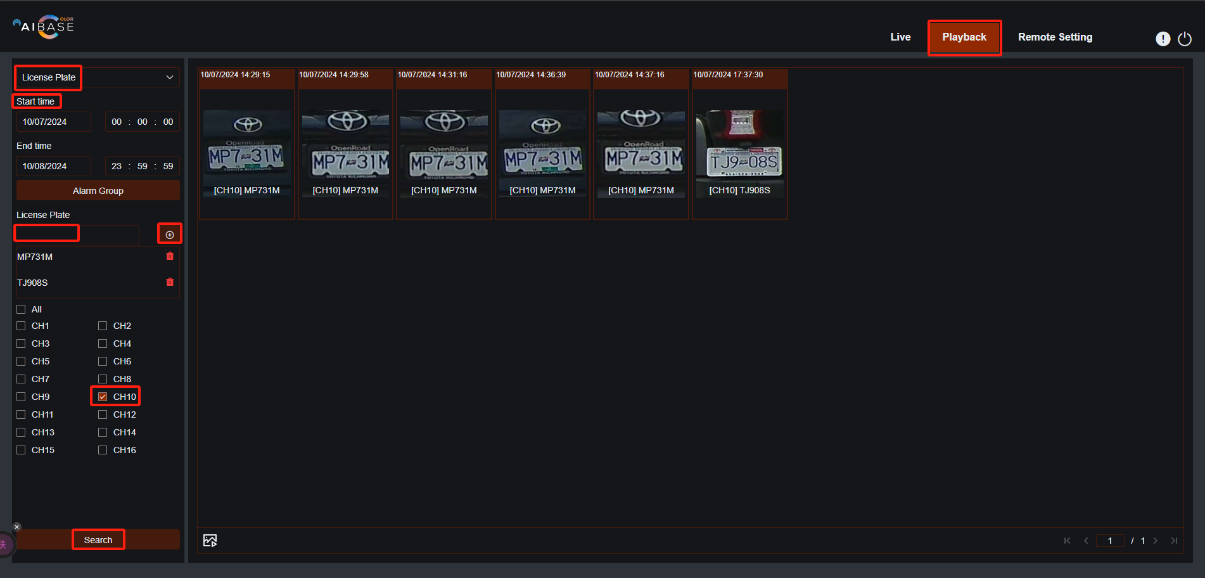The width and height of the screenshot is (1205, 578).
Task: Select TJ908S in the plate list
Action: pyautogui.click(x=32, y=283)
